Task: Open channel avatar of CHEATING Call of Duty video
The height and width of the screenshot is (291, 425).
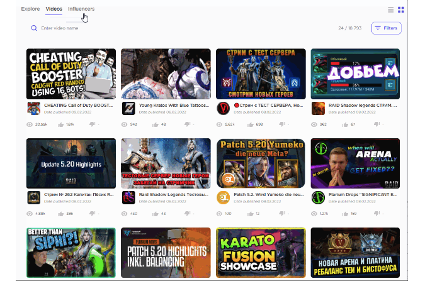Action: coord(34,109)
